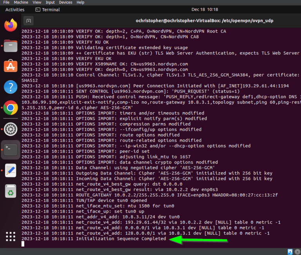This screenshot has width=301, height=255.
Task: Open the Input menu
Action: click(50, 2)
